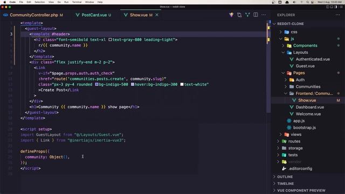This screenshot has height=194, width=345.
Task: Open bootstrap.js file
Action: (x=304, y=128)
